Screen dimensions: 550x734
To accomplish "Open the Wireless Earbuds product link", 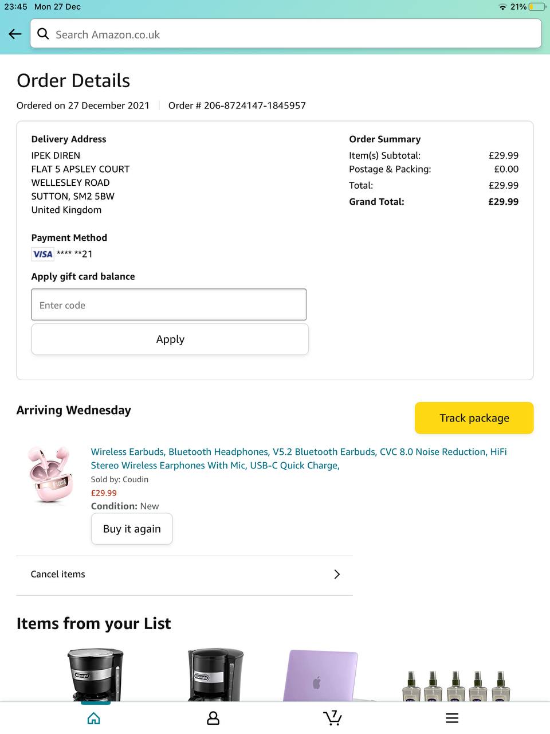I will [x=298, y=459].
